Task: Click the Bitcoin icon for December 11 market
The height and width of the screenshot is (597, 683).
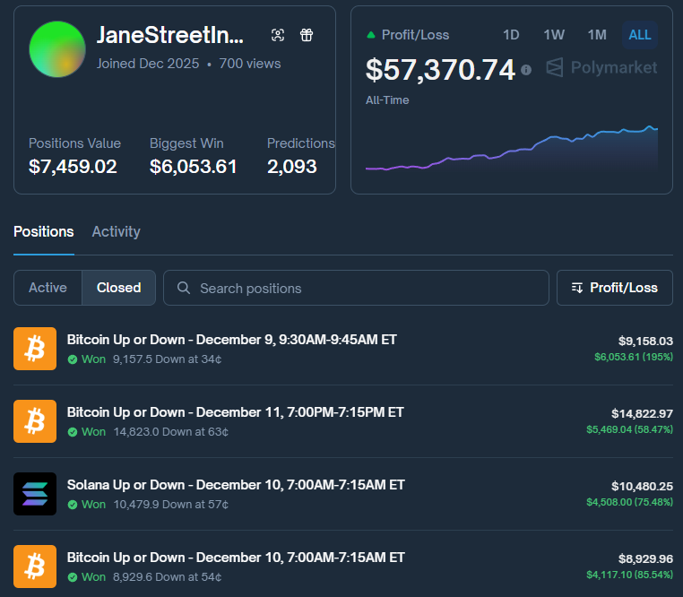Action: [x=35, y=421]
